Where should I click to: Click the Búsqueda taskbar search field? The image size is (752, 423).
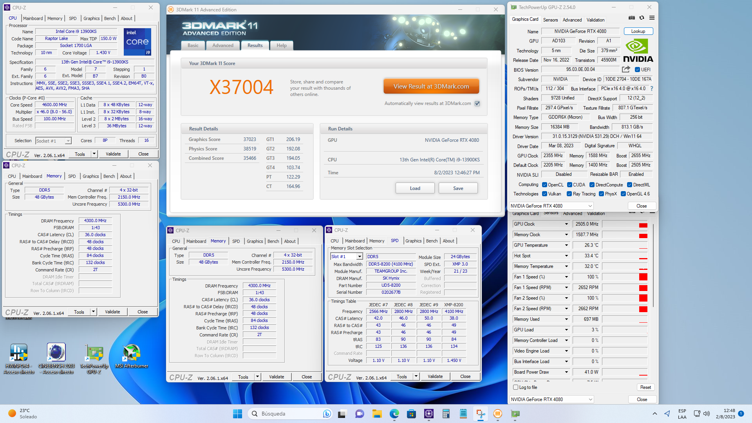289,414
